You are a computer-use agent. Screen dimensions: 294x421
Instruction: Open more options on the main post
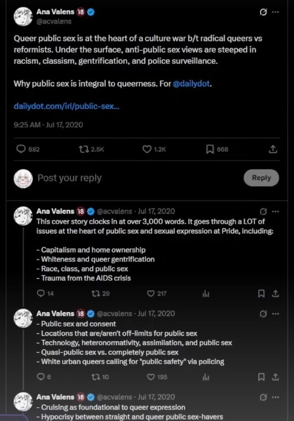276,12
